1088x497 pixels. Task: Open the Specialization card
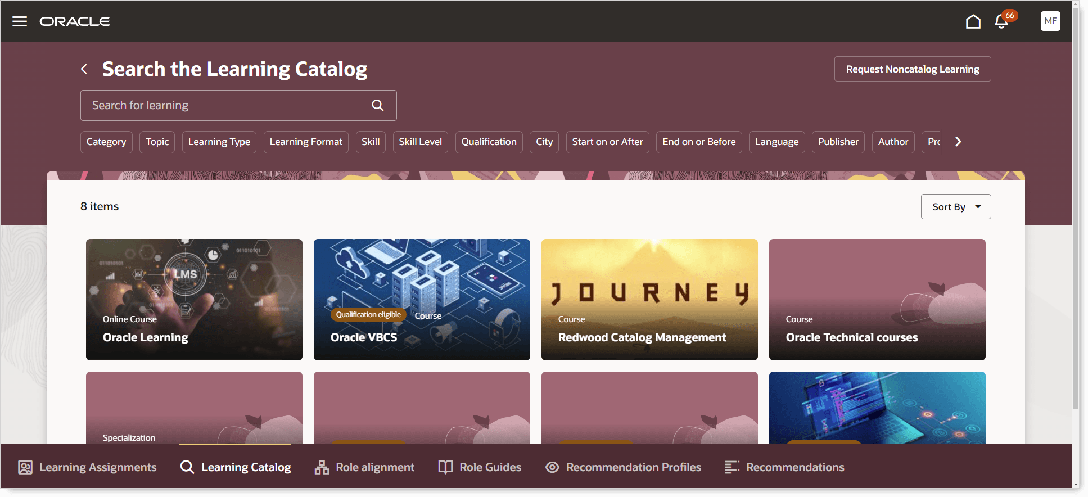click(x=194, y=408)
